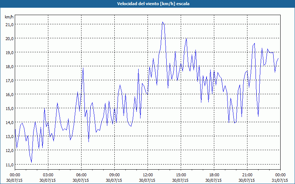Click the '21:00' time axis label
The height and width of the screenshot is (184, 295).
pos(247,175)
